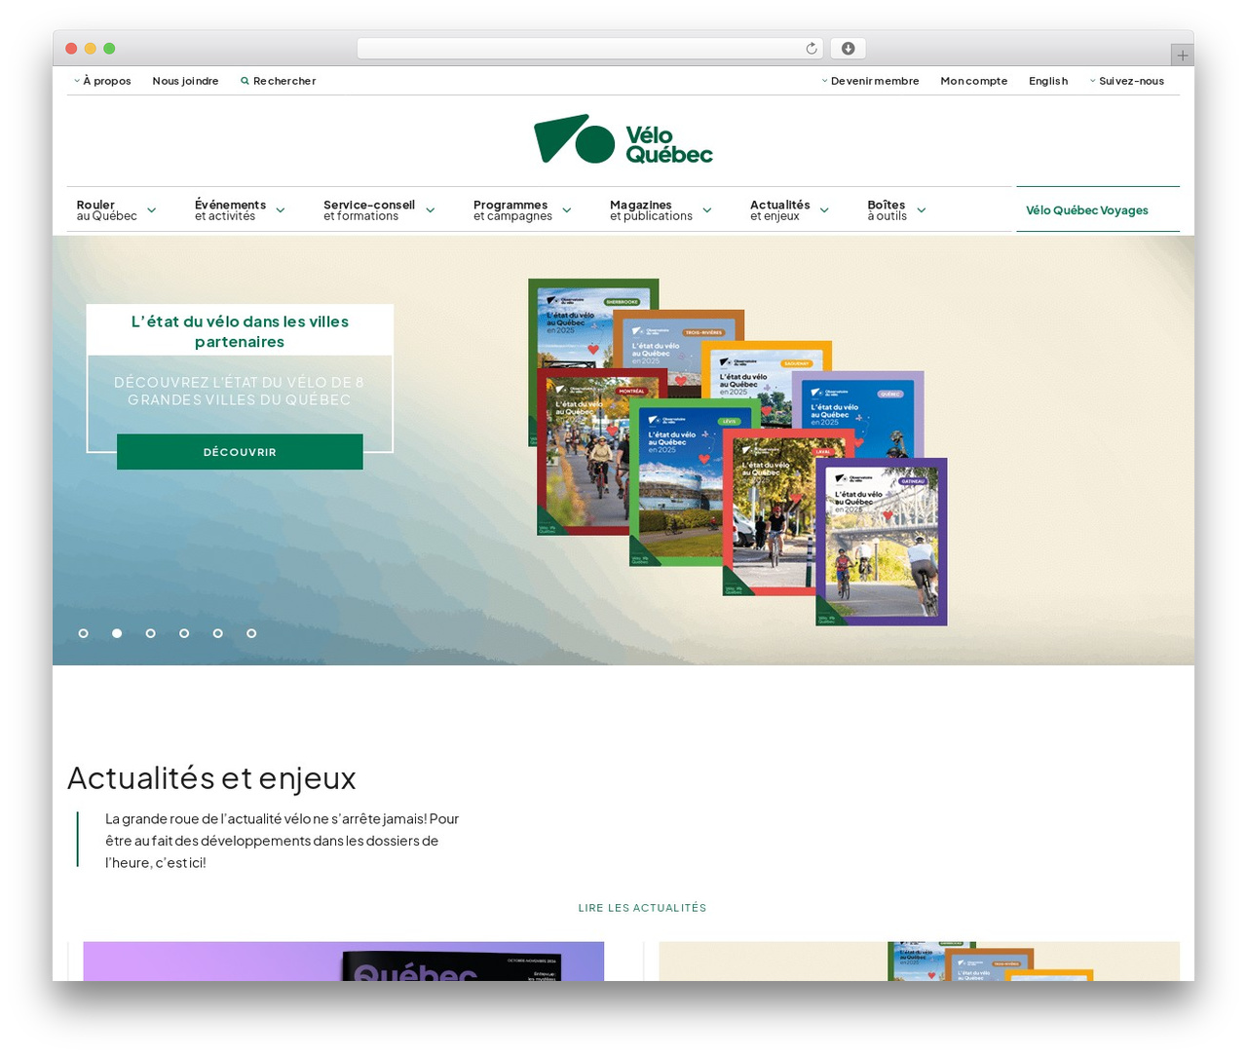Open the report covers article thumbnail
Screen dimensions: 1247x1056
(919, 962)
